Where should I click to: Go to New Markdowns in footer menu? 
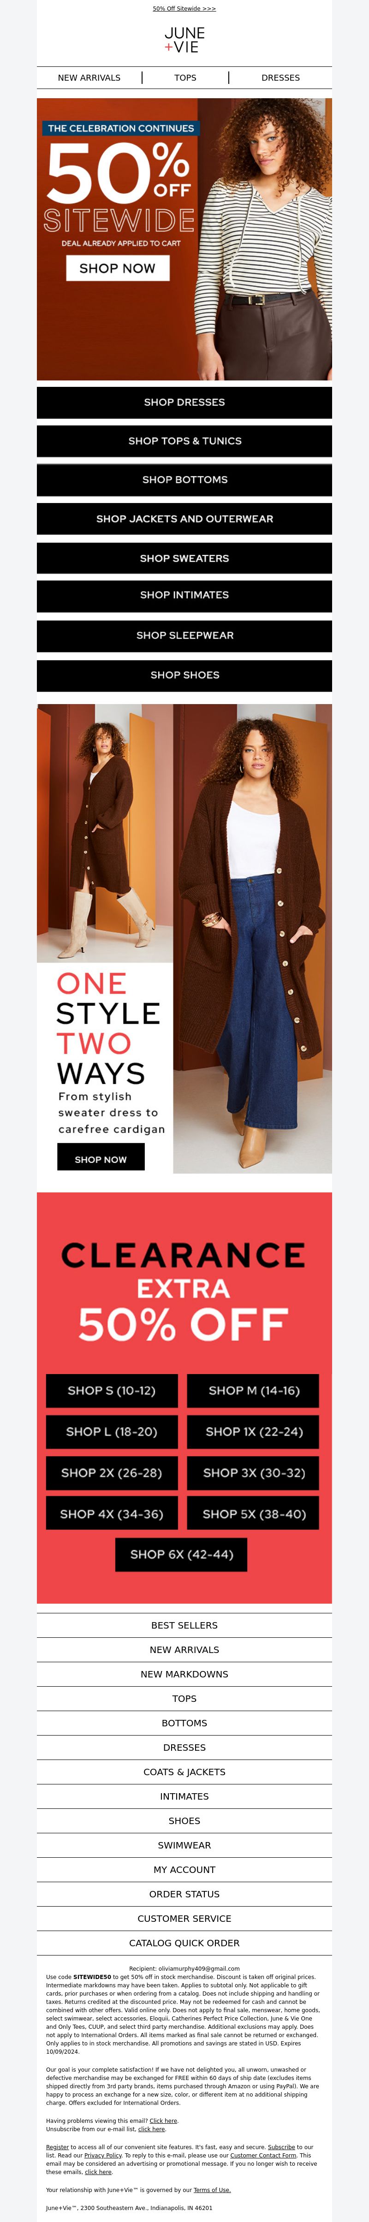click(184, 1673)
